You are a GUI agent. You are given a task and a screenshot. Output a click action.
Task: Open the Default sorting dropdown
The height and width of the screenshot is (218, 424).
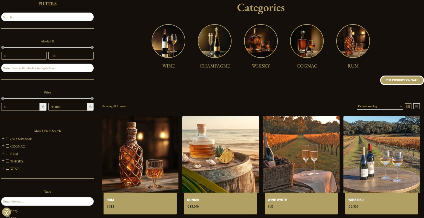[380, 106]
